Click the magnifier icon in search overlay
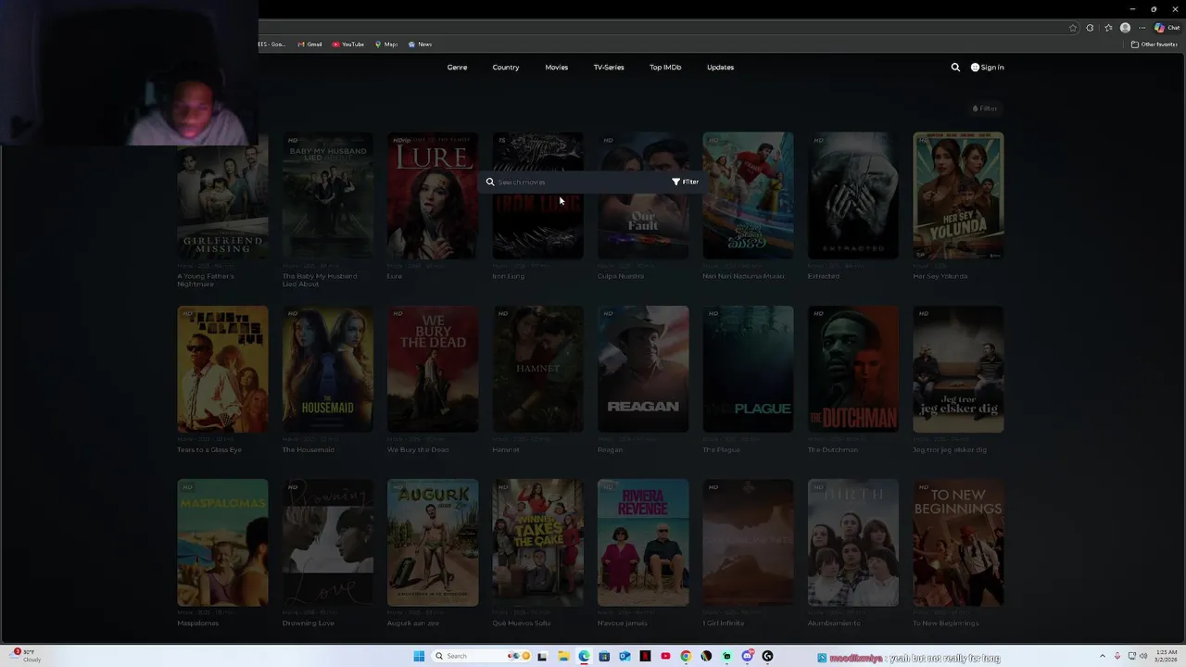1186x667 pixels. coord(490,182)
